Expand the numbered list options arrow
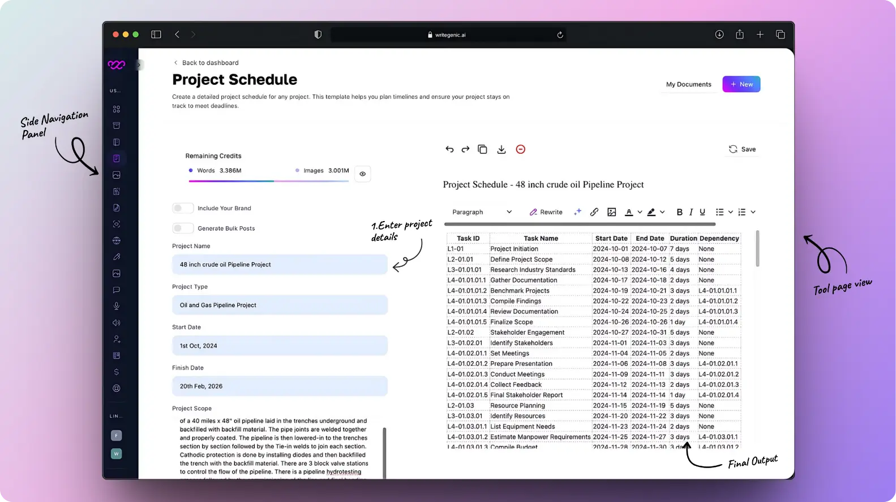Screen dimensions: 896x502 [753, 212]
